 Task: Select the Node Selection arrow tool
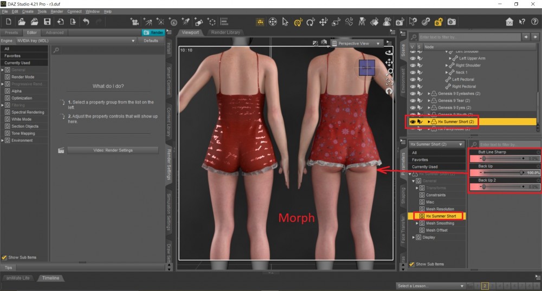pos(285,22)
